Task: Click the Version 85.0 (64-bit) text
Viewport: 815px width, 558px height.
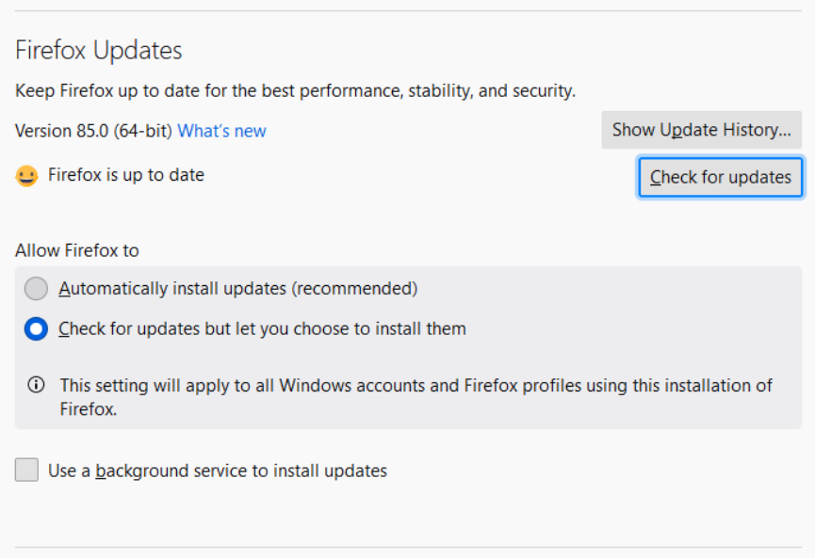Action: point(93,131)
